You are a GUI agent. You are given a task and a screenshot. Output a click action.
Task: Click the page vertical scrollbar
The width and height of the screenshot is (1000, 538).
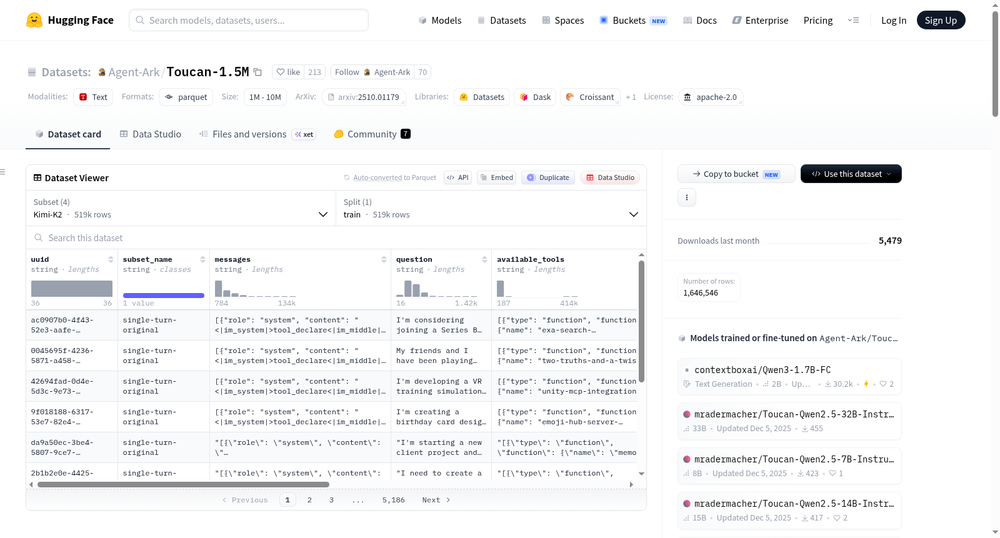(995, 62)
